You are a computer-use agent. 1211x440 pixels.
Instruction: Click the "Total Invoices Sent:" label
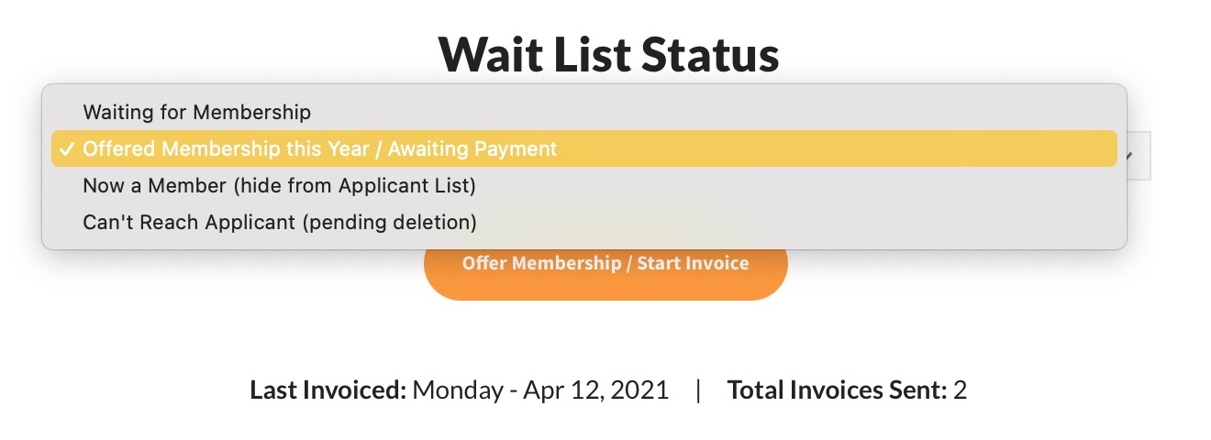click(837, 390)
